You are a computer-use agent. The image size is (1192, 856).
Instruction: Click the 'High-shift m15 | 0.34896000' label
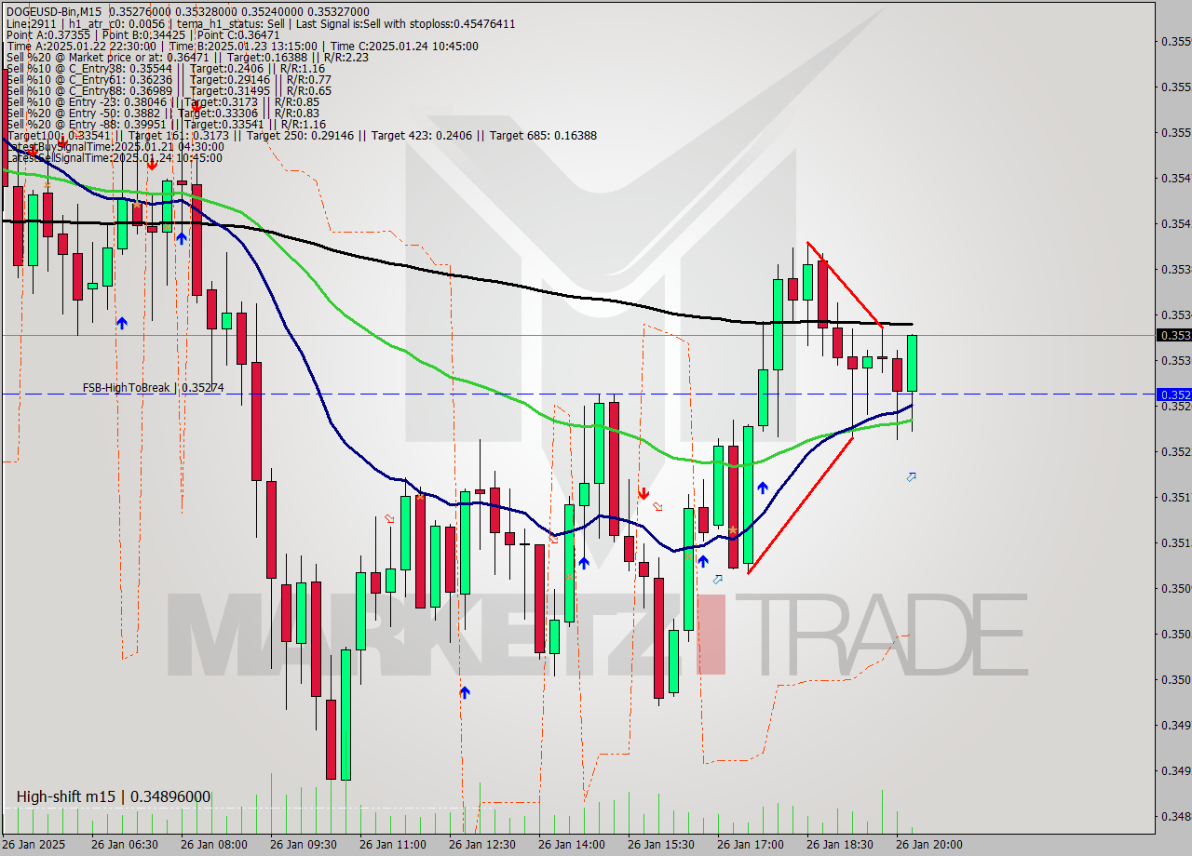point(113,796)
